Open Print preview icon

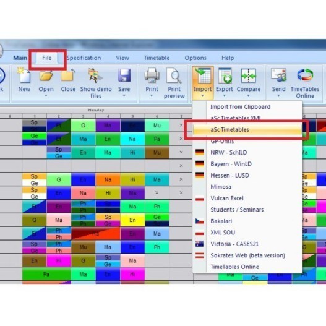tap(174, 75)
